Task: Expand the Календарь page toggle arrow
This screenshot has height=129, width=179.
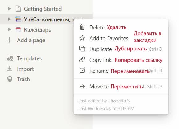Action: click(x=9, y=29)
